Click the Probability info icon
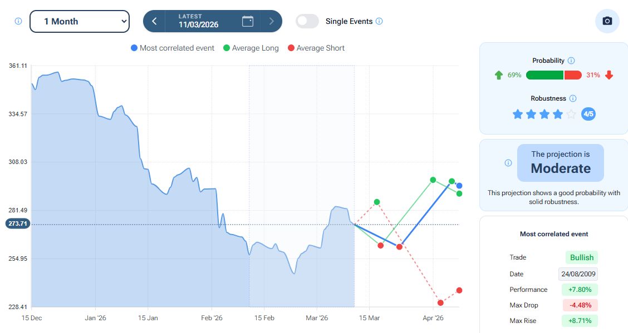 (x=571, y=61)
